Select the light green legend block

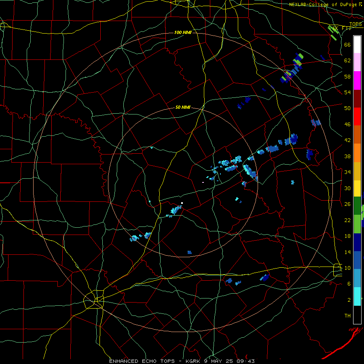tap(357, 224)
